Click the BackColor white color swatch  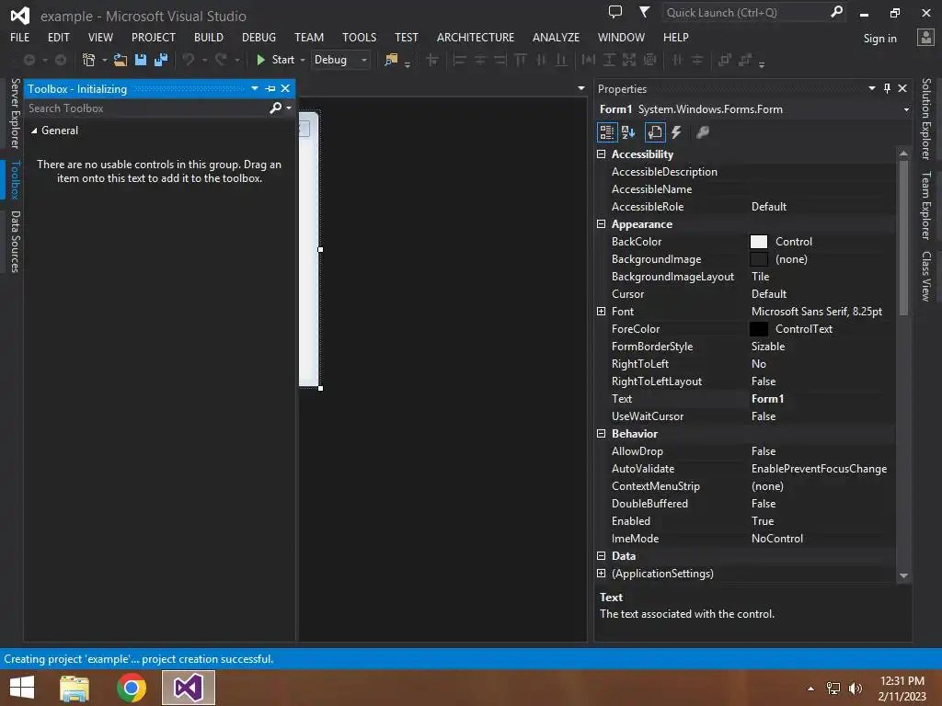point(759,242)
